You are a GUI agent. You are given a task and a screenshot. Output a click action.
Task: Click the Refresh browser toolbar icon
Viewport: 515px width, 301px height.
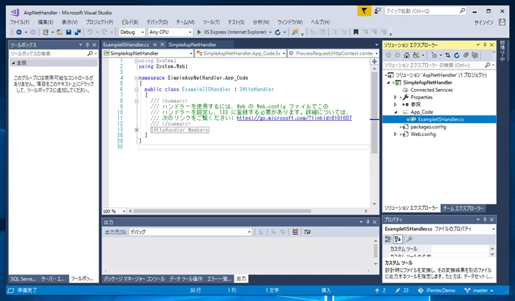pyautogui.click(x=278, y=32)
